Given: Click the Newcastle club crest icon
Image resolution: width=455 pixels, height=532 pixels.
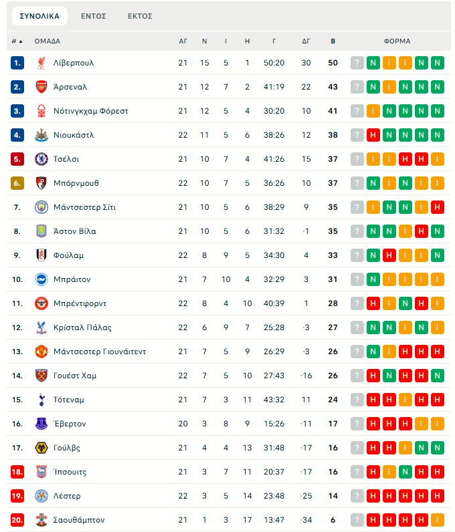Looking at the screenshot, I should (41, 135).
